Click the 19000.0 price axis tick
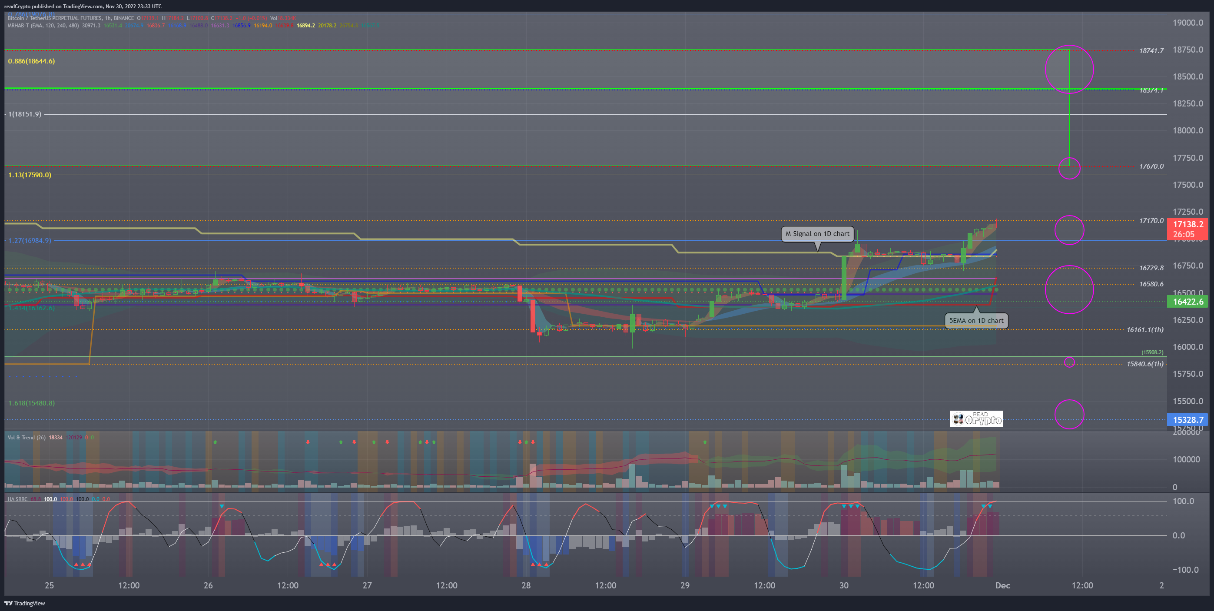This screenshot has width=1214, height=611. click(x=1187, y=23)
